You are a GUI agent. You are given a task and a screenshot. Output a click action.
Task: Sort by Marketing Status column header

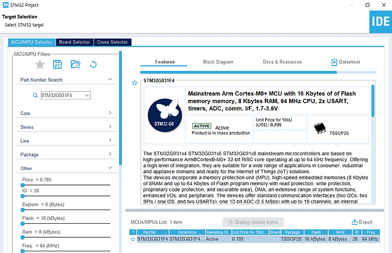[x=218, y=232]
